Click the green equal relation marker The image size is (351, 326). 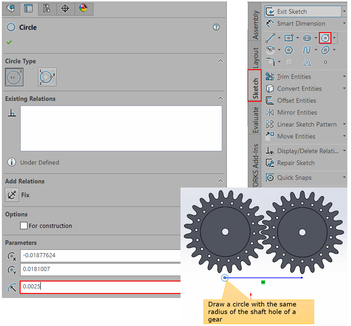click(x=263, y=282)
